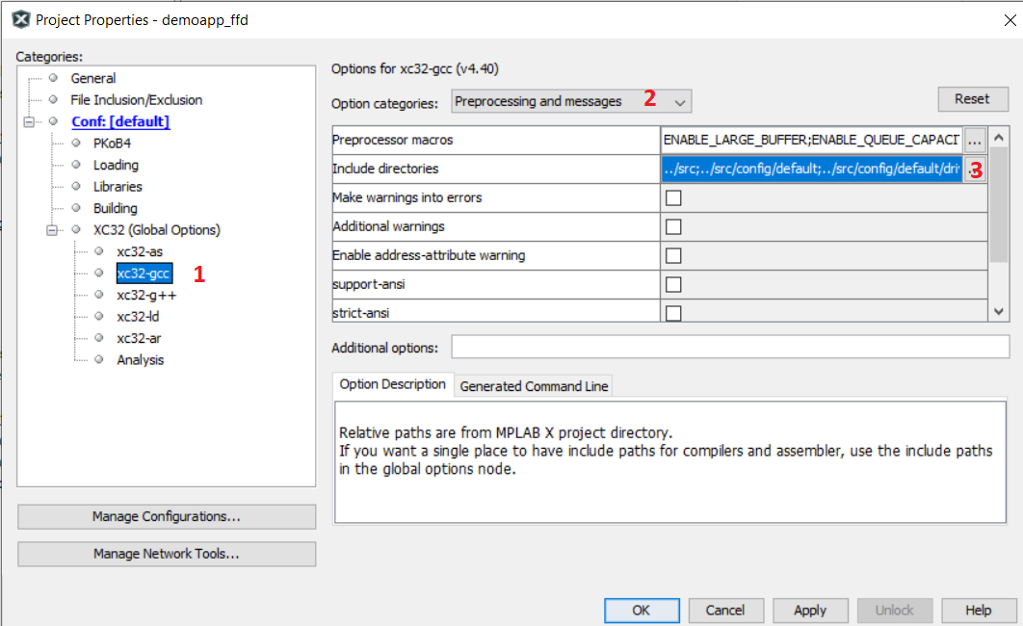Select the Analysis node in Categories

pos(140,360)
